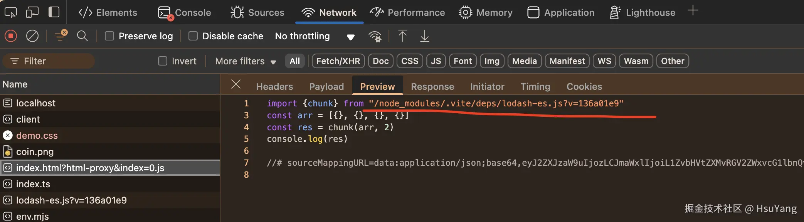The image size is (804, 222).
Task: Click the Filter text input
Action: click(x=54, y=61)
